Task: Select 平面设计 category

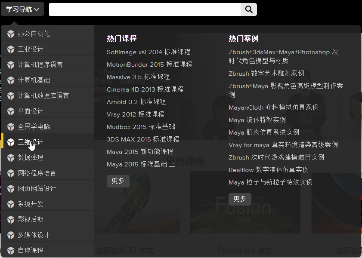Action: point(47,111)
